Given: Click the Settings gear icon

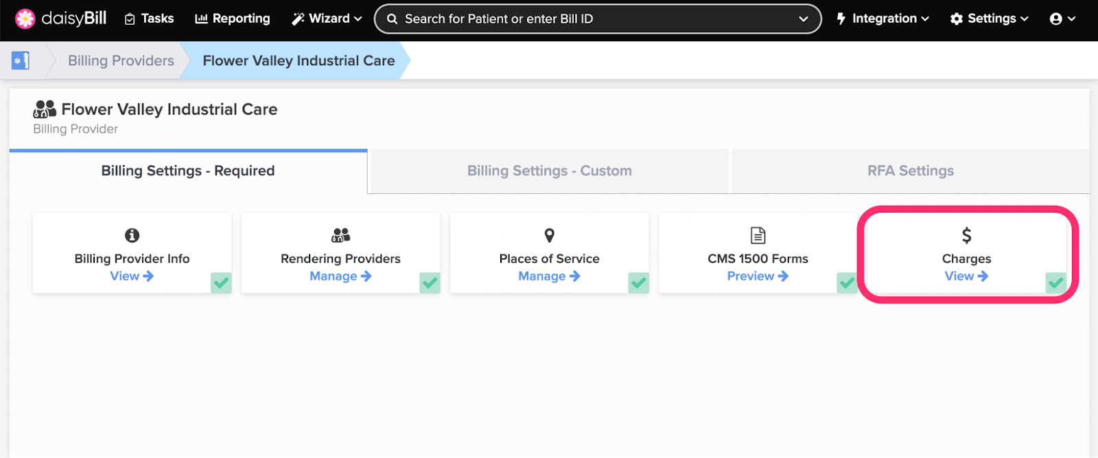Looking at the screenshot, I should (x=957, y=19).
